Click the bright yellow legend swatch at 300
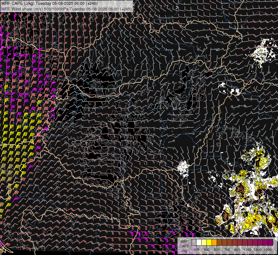The width and height of the screenshot is (278, 255). [x=209, y=242]
